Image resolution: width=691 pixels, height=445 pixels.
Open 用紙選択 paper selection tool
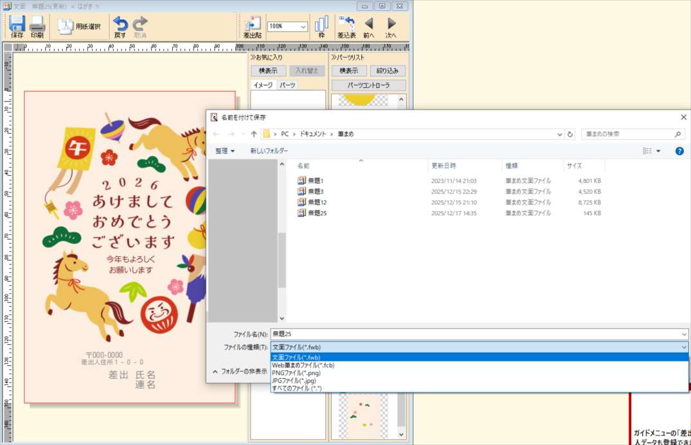(x=79, y=26)
